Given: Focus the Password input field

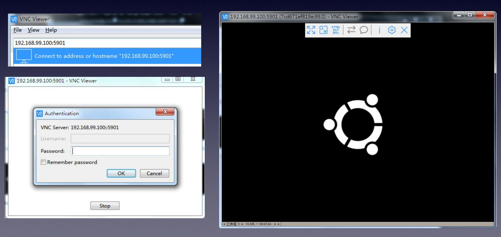Looking at the screenshot, I should (120, 151).
